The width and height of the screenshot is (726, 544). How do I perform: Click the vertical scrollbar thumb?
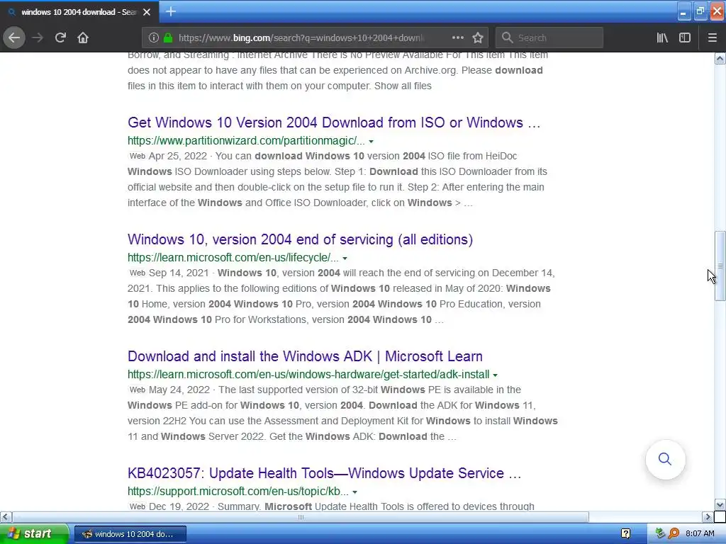point(720,266)
